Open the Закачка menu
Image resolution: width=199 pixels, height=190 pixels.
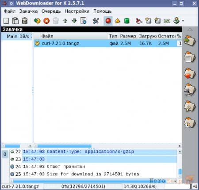pyautogui.click(x=28, y=11)
